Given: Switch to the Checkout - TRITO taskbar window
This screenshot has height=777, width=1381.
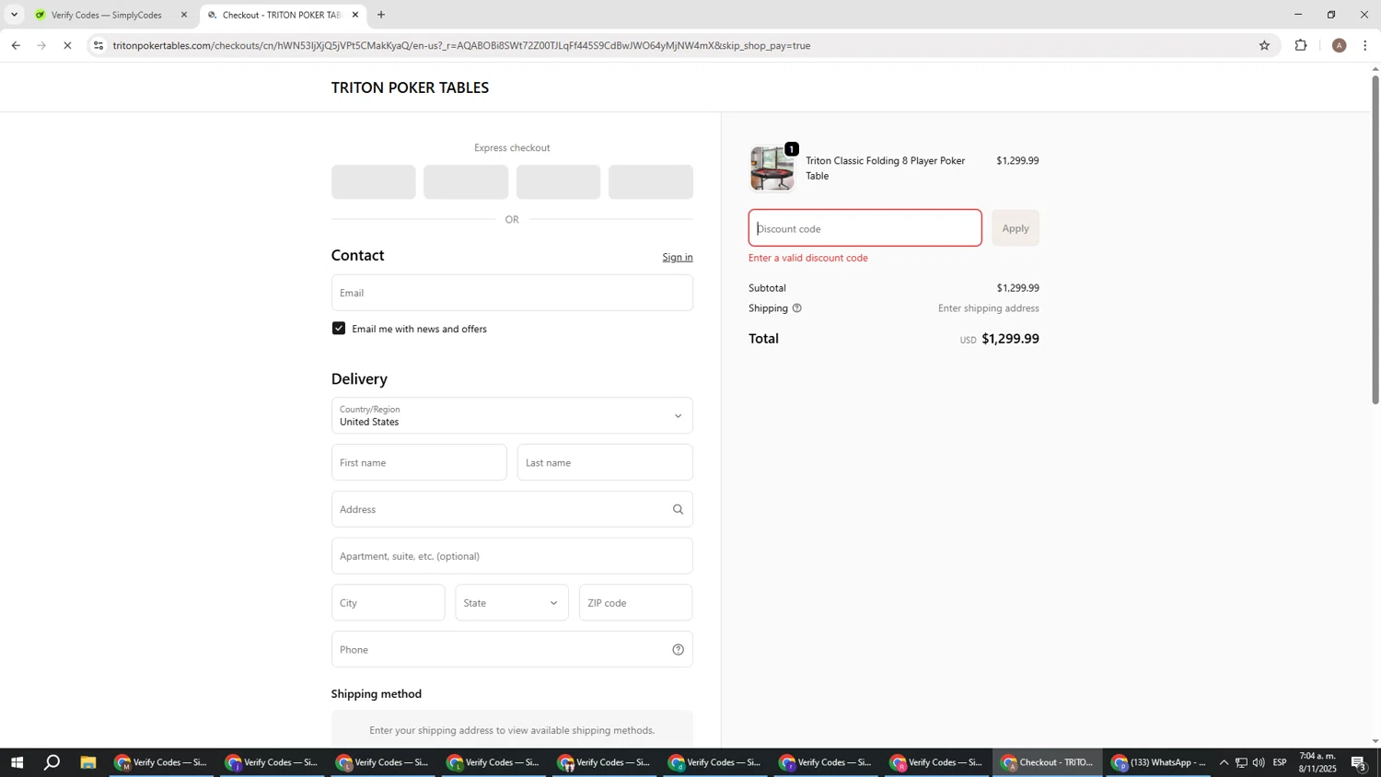Looking at the screenshot, I should (x=1047, y=762).
